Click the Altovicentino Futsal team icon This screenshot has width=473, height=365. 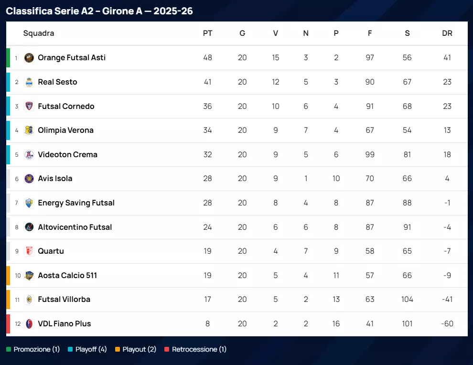tap(29, 227)
